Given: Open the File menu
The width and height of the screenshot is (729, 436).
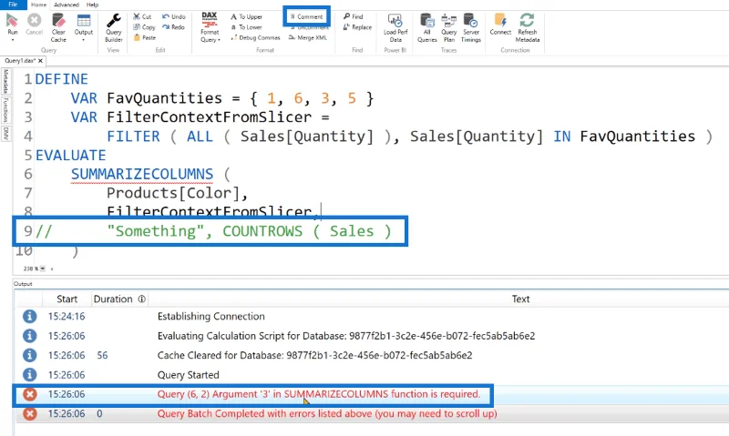Looking at the screenshot, I should click(13, 5).
